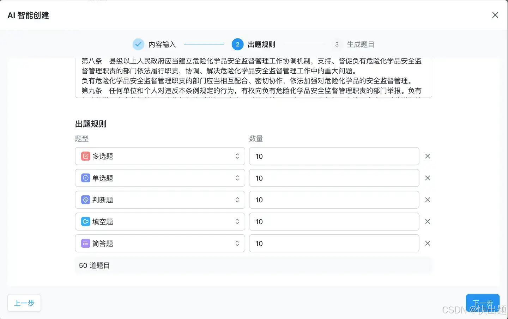The image size is (508, 319).
Task: Click the 下一步 button
Action: (x=483, y=303)
